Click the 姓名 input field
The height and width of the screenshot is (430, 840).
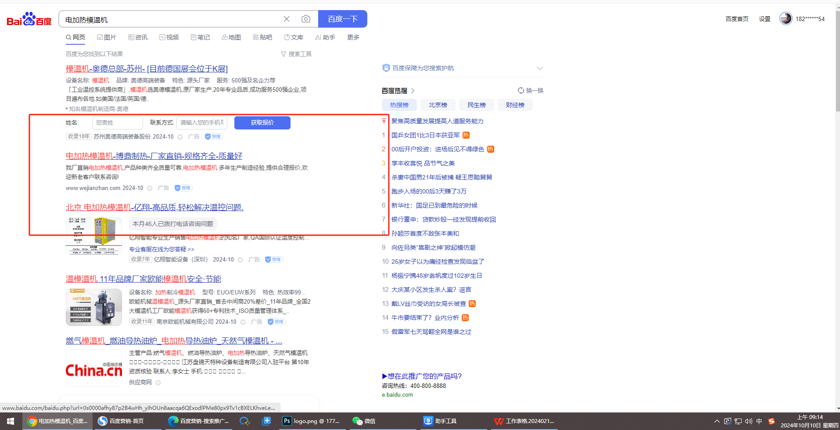[x=117, y=123]
